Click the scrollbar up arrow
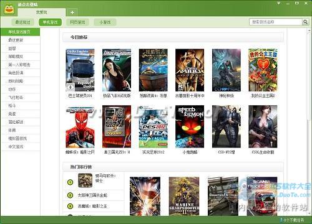The height and width of the screenshot is (224, 312). pos(309,31)
